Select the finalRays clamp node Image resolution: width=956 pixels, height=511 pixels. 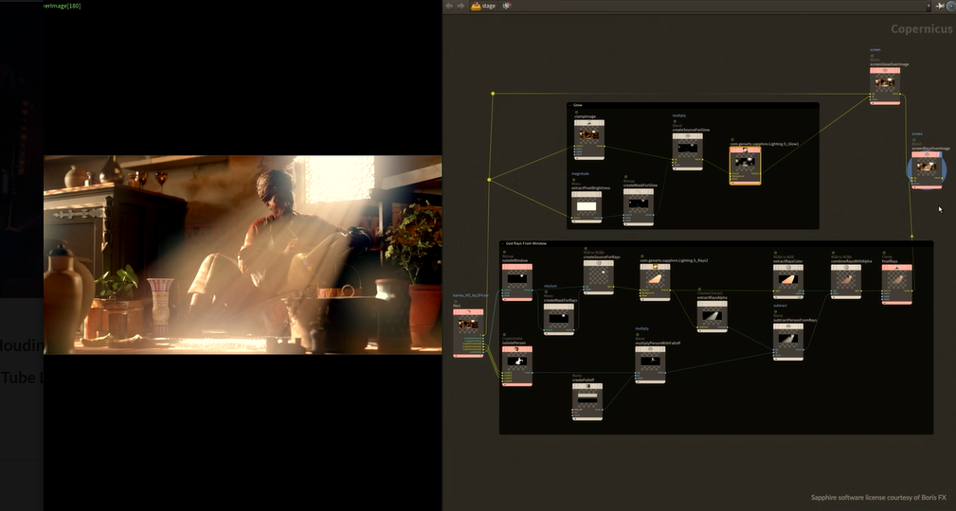pyautogui.click(x=897, y=285)
